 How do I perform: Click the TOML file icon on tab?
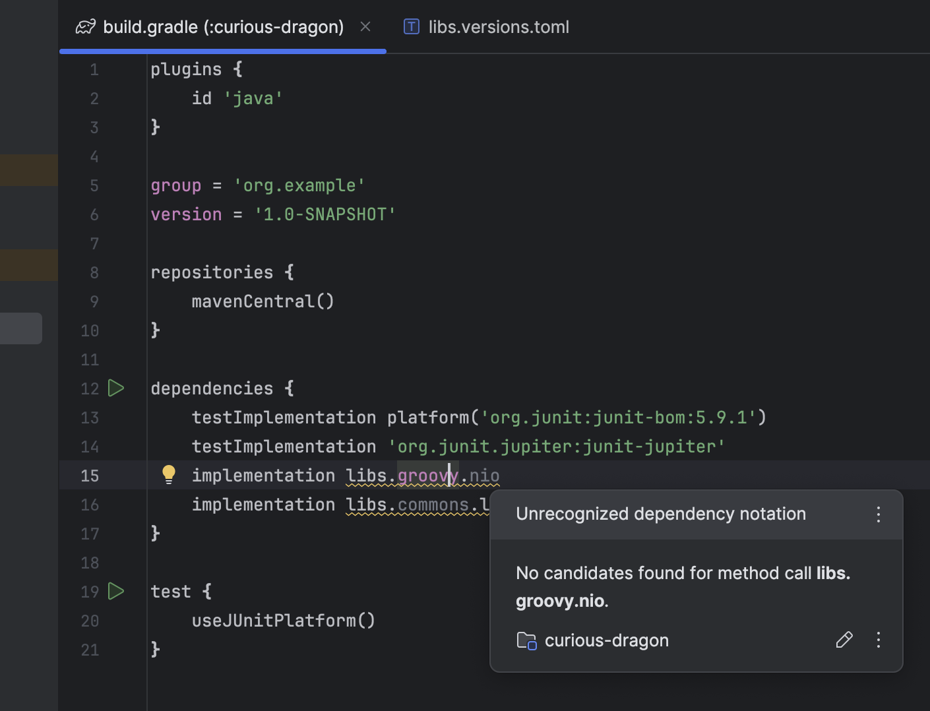coord(412,27)
